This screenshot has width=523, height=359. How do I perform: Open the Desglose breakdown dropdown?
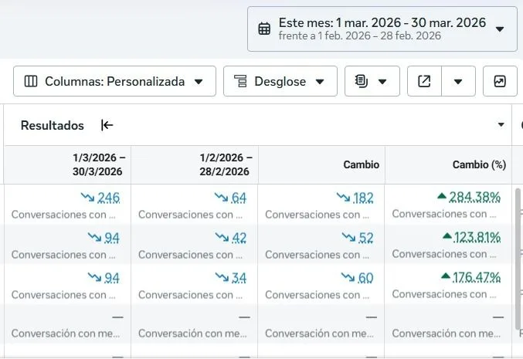pyautogui.click(x=280, y=81)
